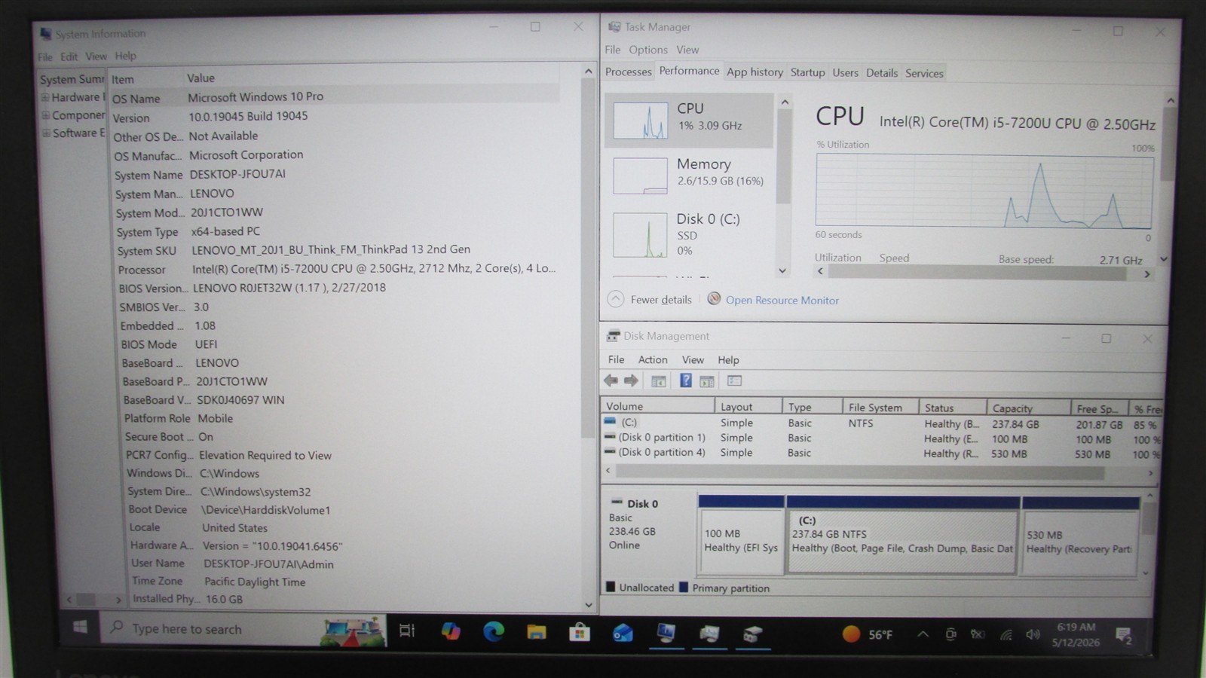The width and height of the screenshot is (1206, 678).
Task: Click the volume speaker tray icon
Action: [x=1033, y=635]
